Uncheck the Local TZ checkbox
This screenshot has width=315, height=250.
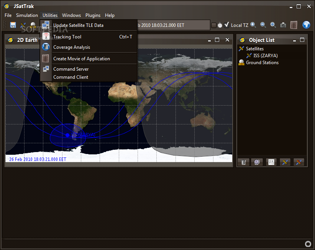point(226,25)
